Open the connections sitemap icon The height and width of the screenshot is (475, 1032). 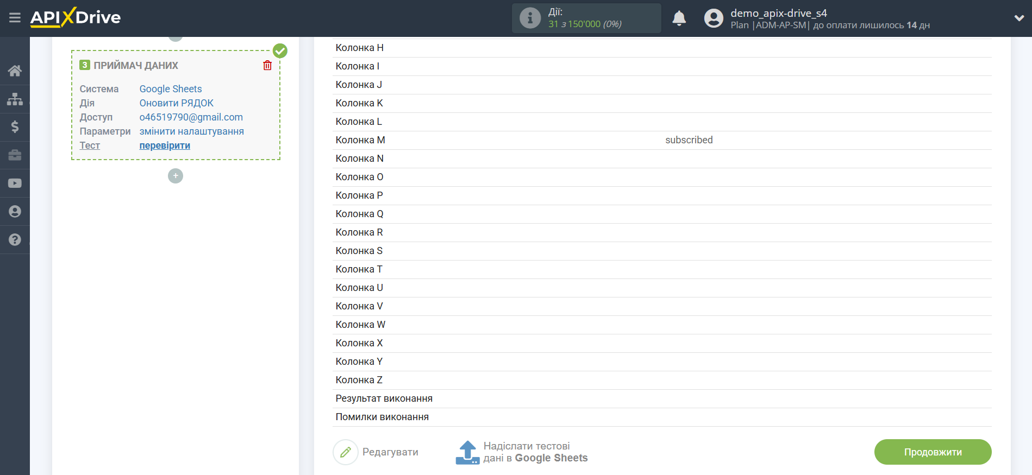click(x=15, y=99)
